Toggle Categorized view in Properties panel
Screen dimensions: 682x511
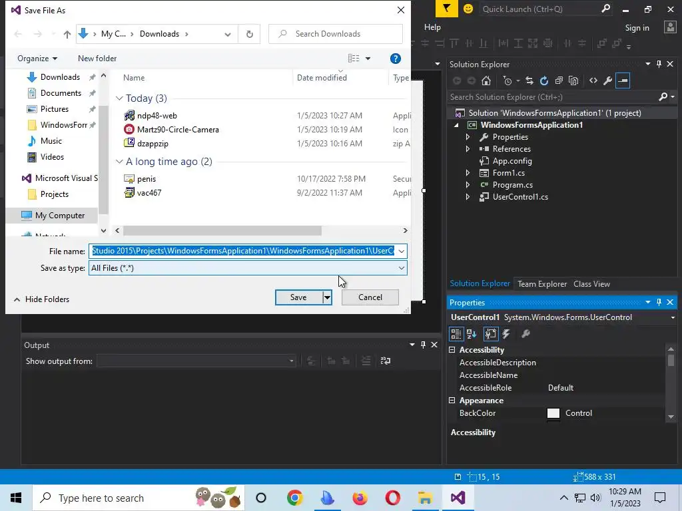coord(456,334)
